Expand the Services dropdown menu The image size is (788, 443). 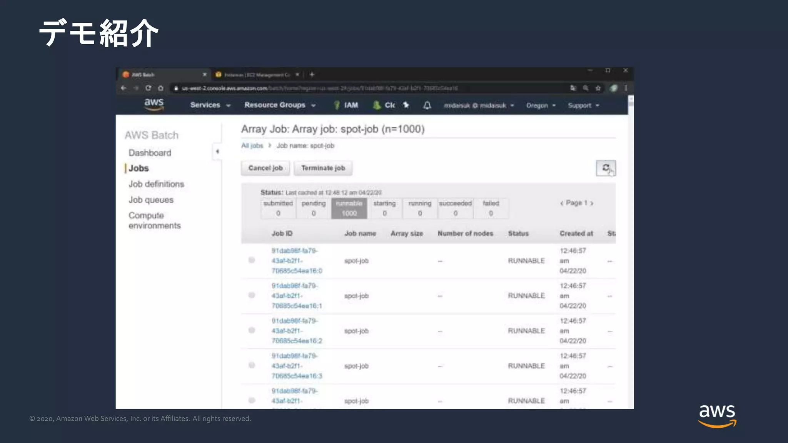coord(210,105)
